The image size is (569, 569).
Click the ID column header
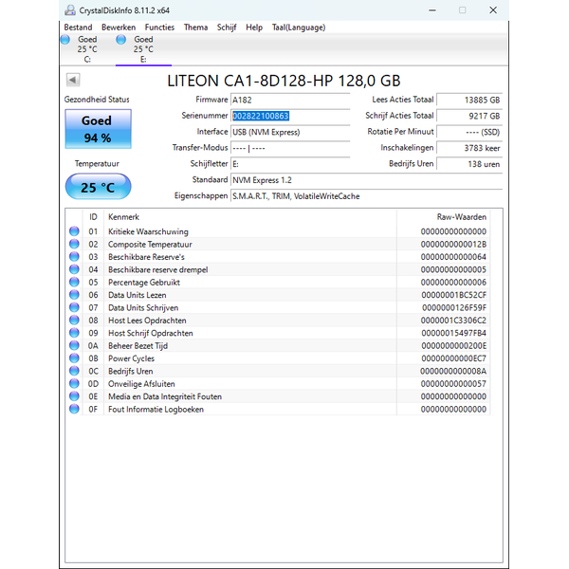coord(93,217)
